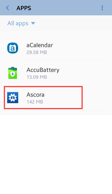Click the 142 MB size under Ascora
The image size is (112, 194).
click(x=35, y=102)
